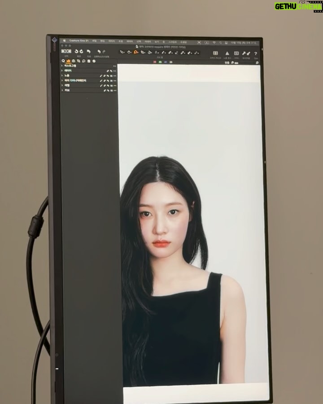Expand the 노출 (Exposure) panel

coord(62,75)
